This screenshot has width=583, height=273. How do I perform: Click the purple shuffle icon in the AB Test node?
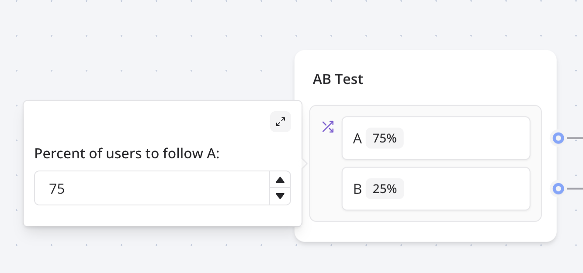[327, 126]
